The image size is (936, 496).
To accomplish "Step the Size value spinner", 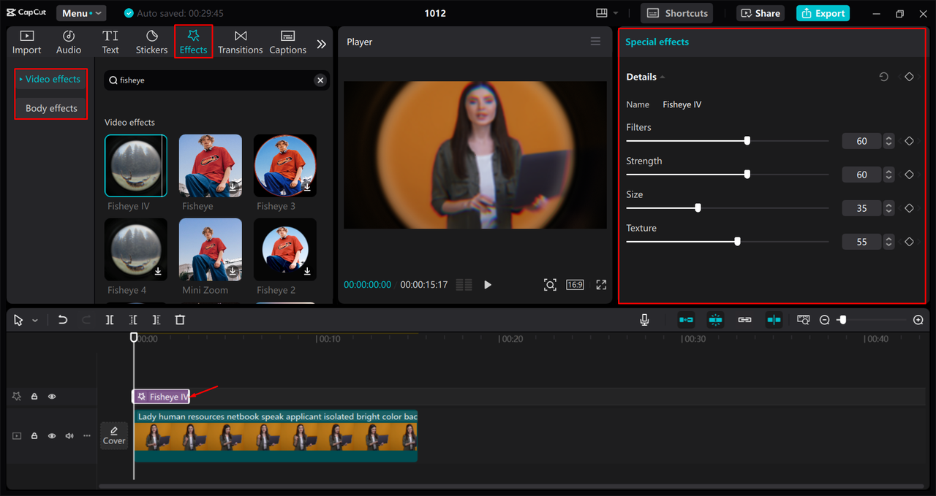I will (888, 208).
